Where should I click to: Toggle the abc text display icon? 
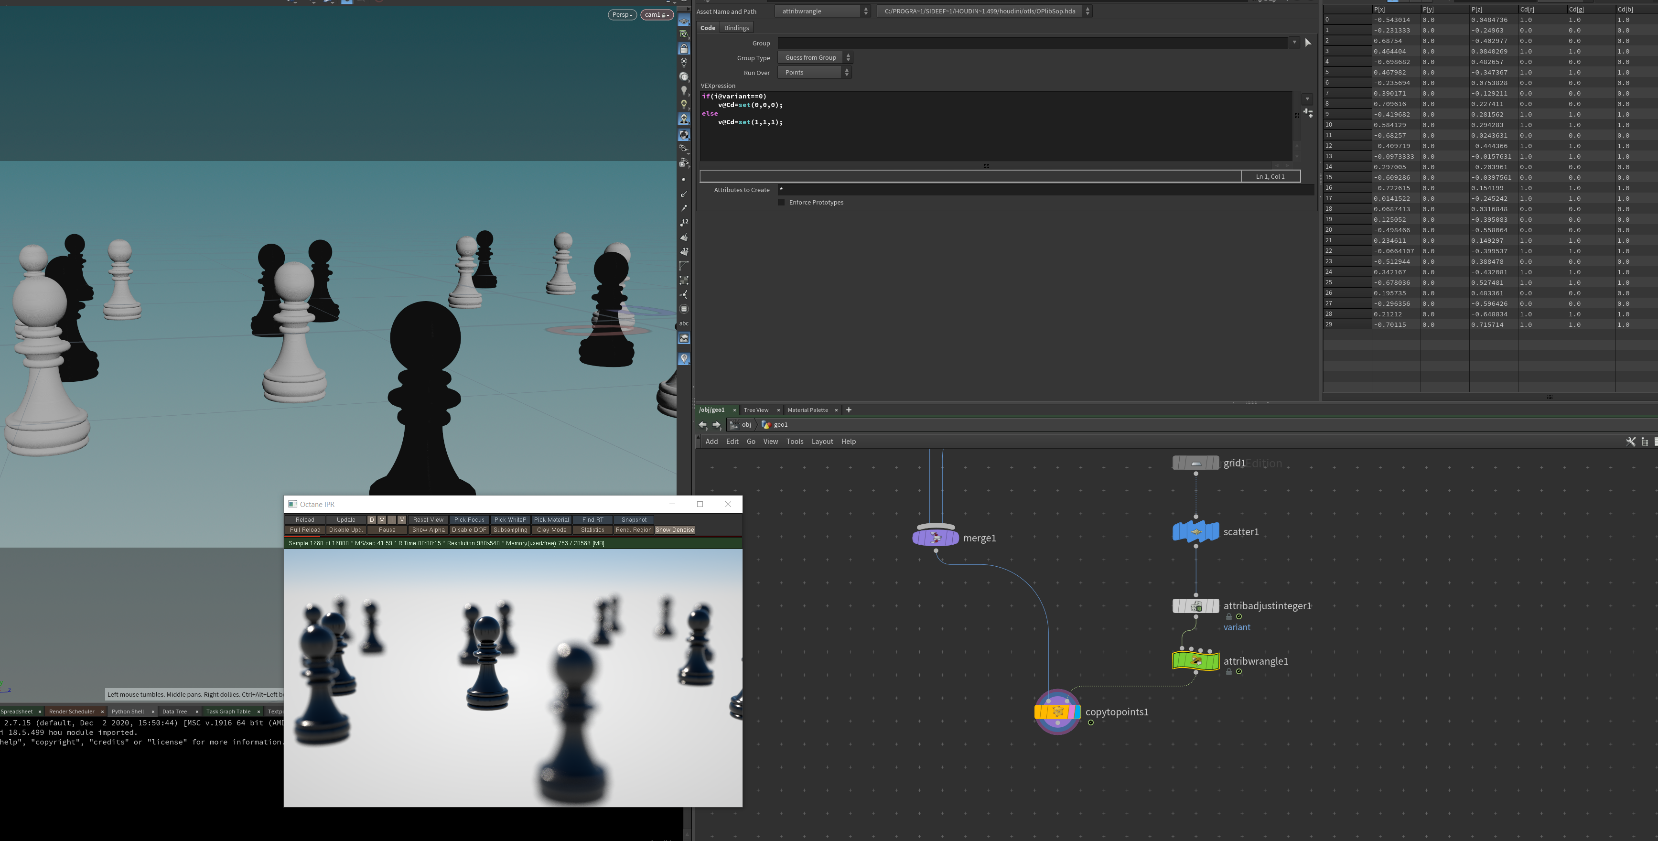(684, 323)
